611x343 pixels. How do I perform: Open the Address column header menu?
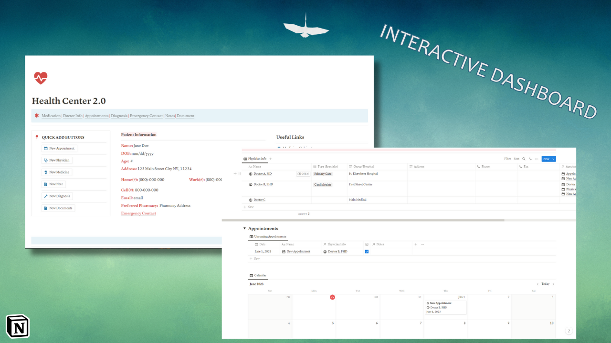coord(441,167)
